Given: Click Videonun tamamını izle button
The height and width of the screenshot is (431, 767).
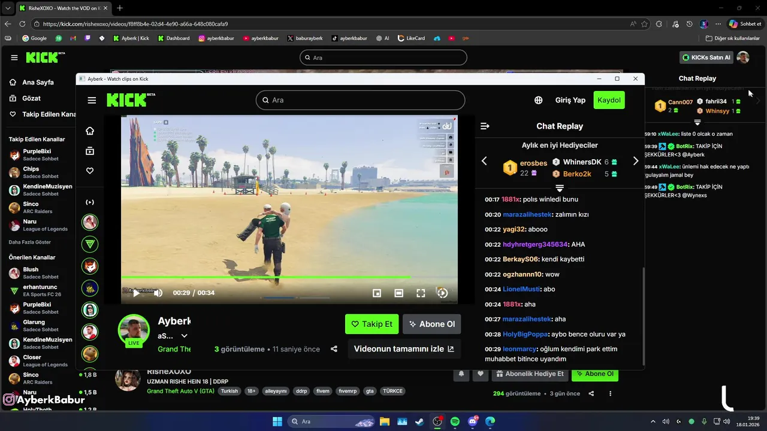Looking at the screenshot, I should [404, 349].
